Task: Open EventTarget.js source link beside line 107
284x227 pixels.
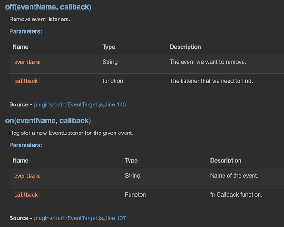Action: pos(69,218)
